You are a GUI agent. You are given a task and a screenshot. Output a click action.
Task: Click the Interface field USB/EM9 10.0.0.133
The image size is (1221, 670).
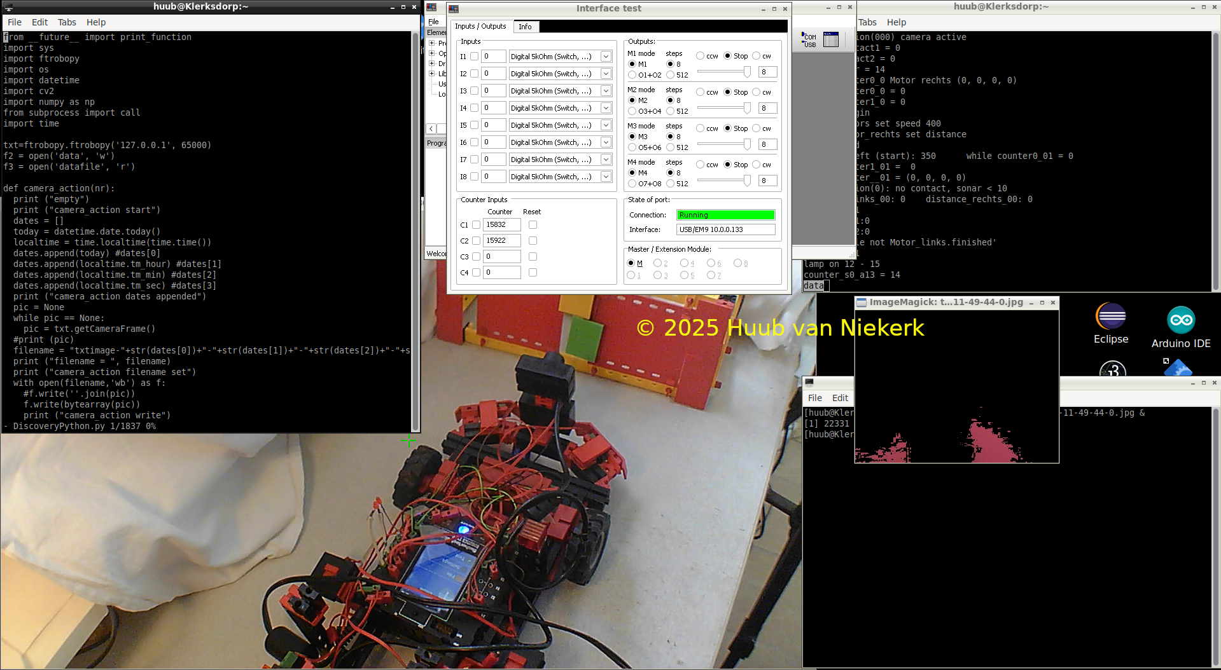[725, 229]
